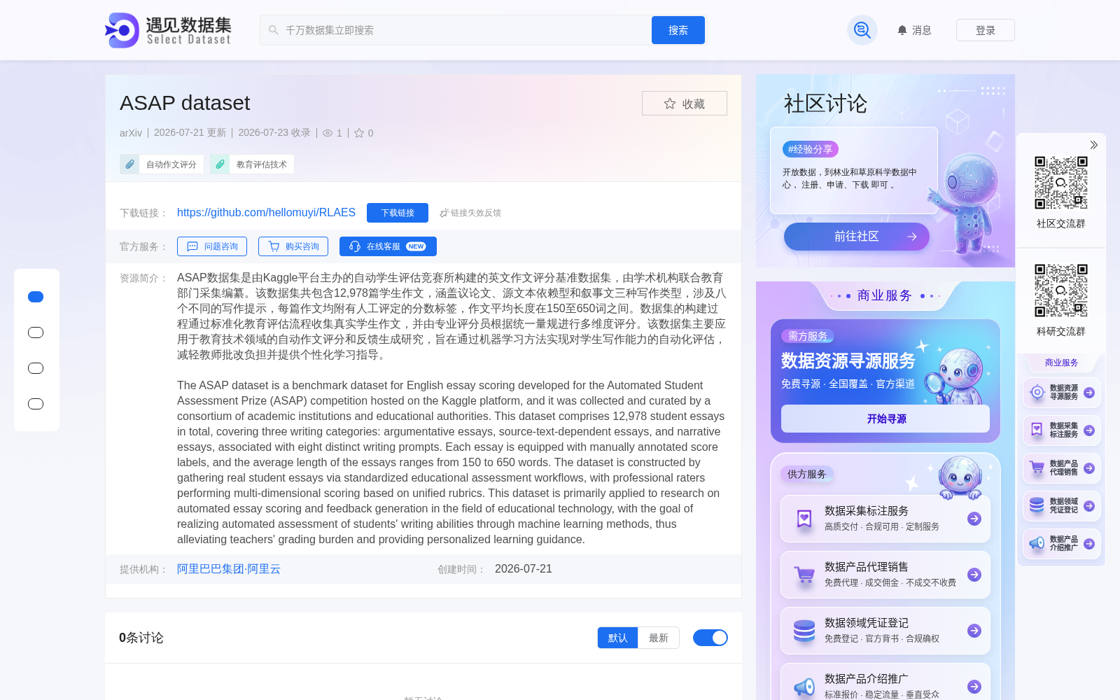The width and height of the screenshot is (1120, 700).
Task: Click the arXiv source label
Action: 131,133
